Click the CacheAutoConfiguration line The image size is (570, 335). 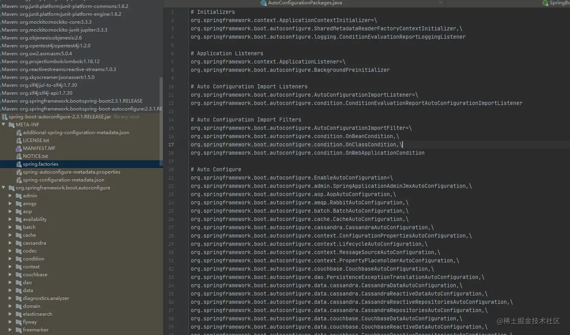[300, 219]
